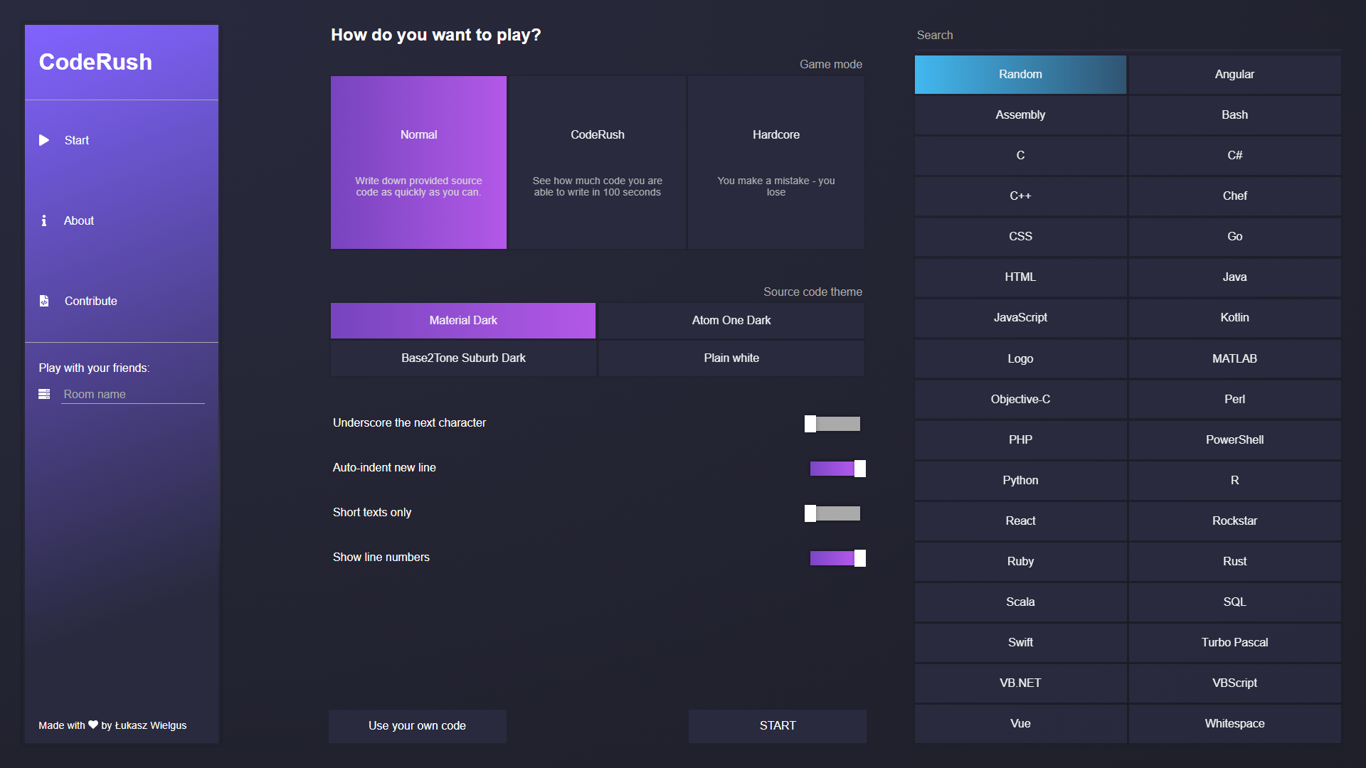Click the About menu item in sidebar

pos(79,220)
